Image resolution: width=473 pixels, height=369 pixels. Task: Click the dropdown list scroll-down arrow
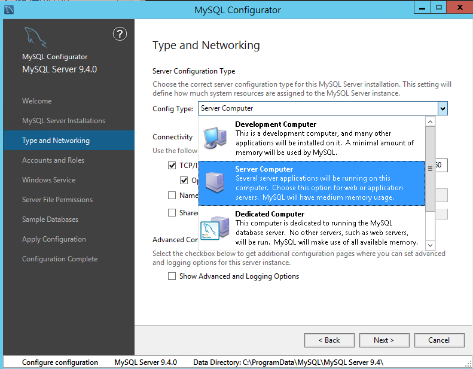[430, 245]
